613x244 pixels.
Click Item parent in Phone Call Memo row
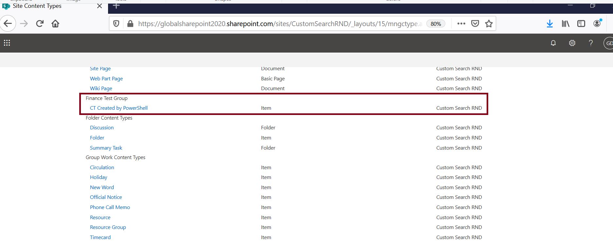coord(266,207)
